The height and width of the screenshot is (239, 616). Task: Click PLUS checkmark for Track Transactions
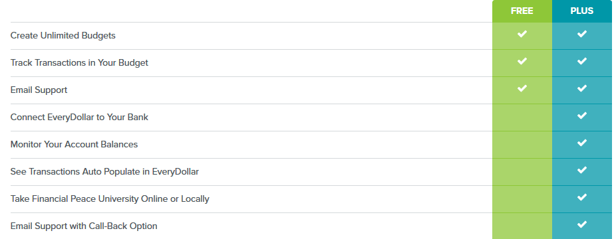pyautogui.click(x=582, y=61)
